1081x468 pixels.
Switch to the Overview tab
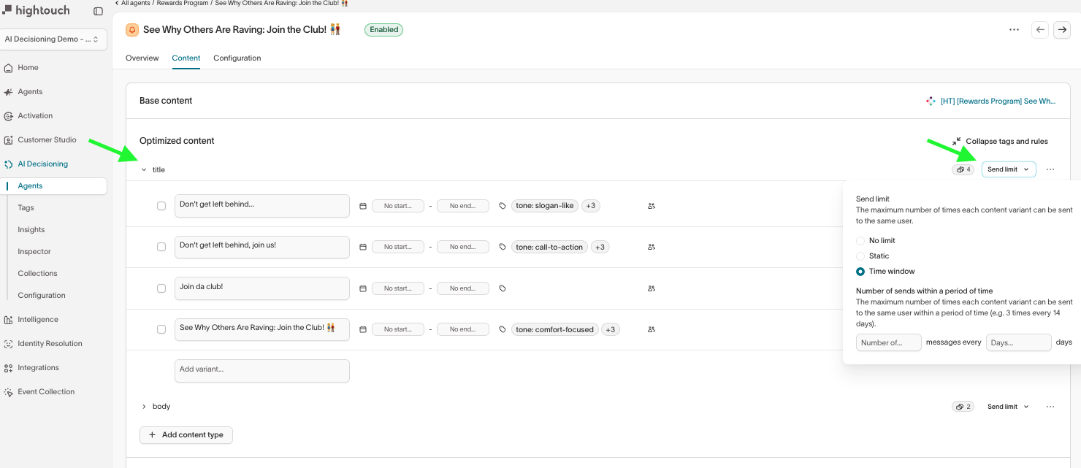point(142,58)
